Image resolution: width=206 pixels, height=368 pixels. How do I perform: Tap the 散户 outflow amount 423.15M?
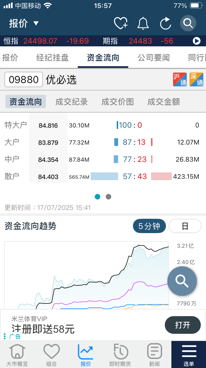186,177
